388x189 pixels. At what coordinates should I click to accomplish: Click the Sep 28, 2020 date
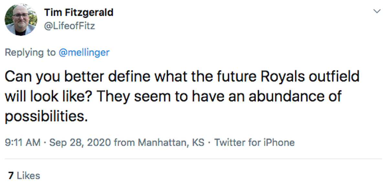point(80,142)
